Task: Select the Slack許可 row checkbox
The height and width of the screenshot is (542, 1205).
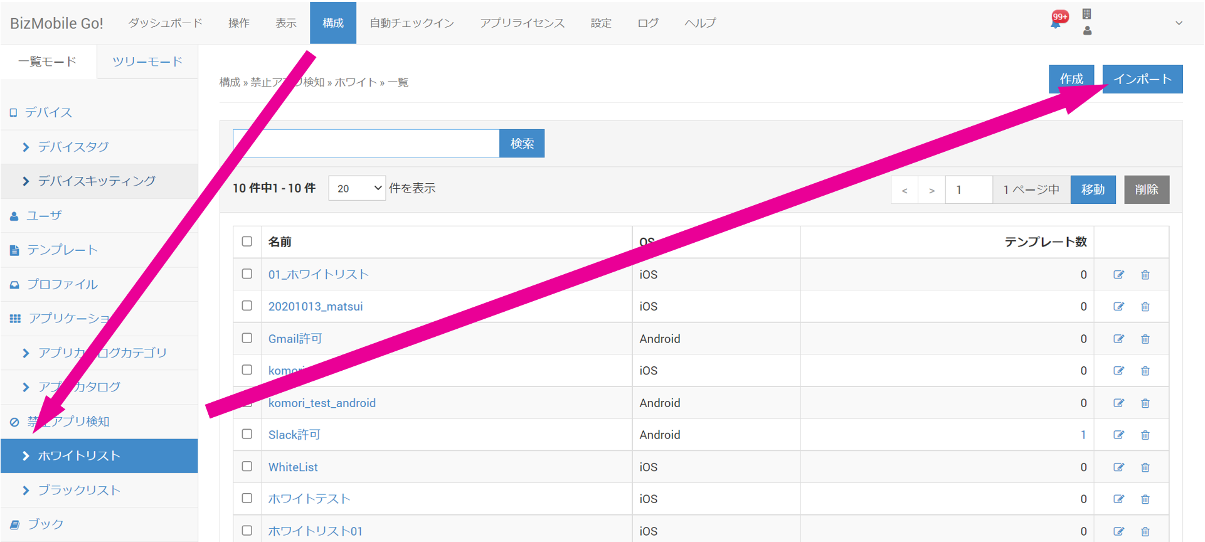Action: [247, 434]
